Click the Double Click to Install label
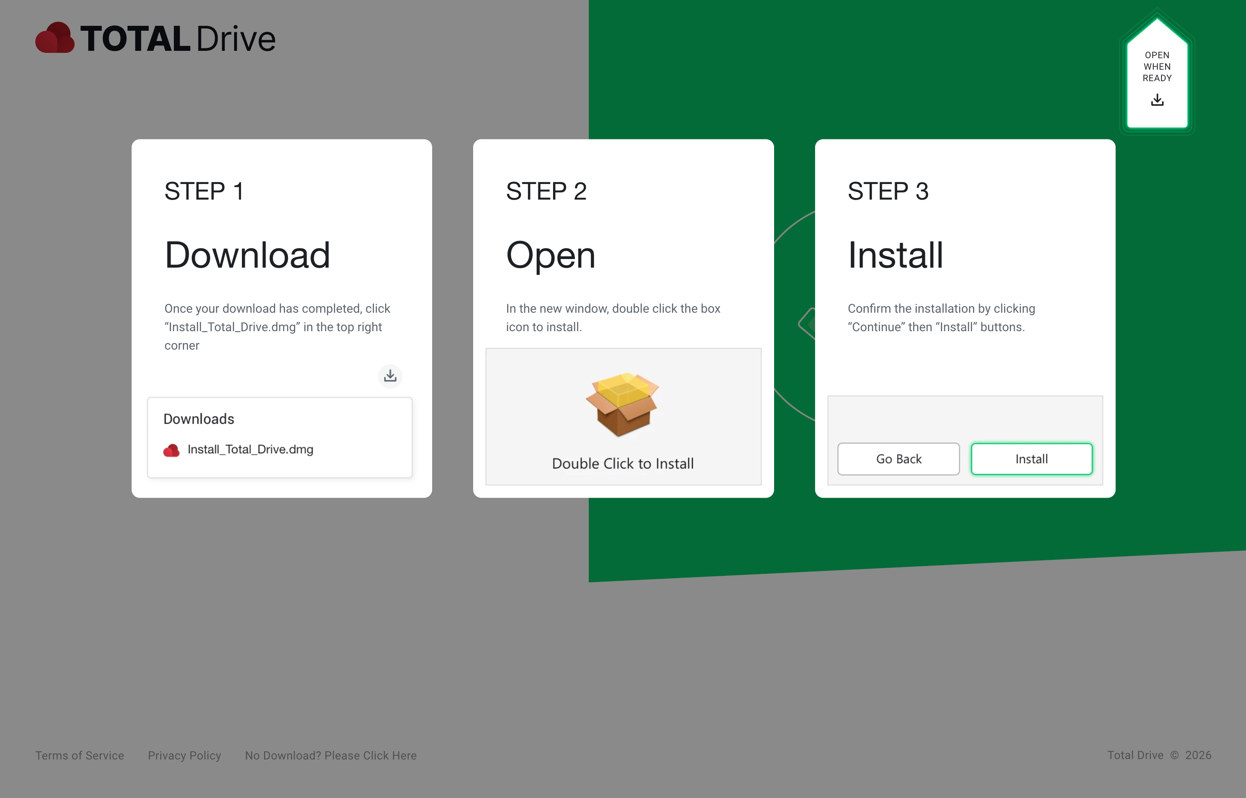The width and height of the screenshot is (1246, 798). coord(623,463)
